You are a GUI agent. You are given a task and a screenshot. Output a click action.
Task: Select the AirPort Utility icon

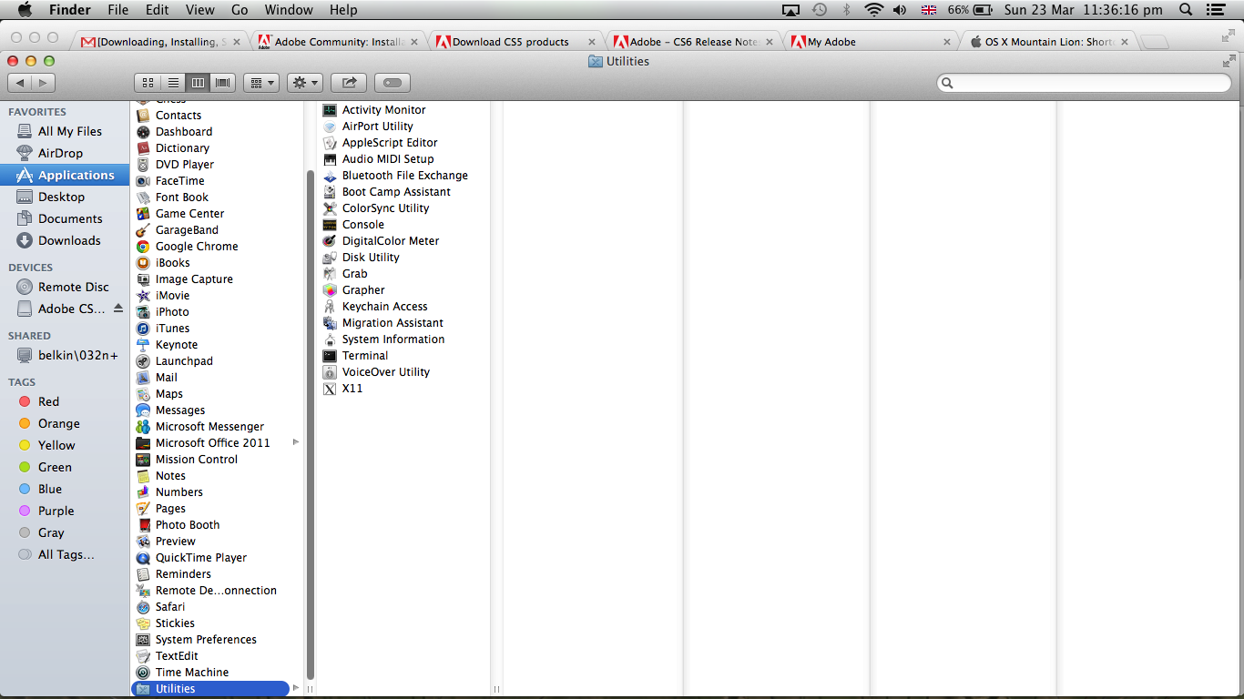330,127
